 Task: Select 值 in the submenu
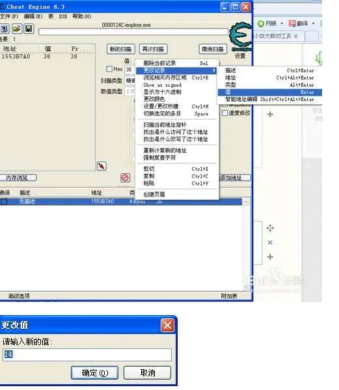click(270, 92)
